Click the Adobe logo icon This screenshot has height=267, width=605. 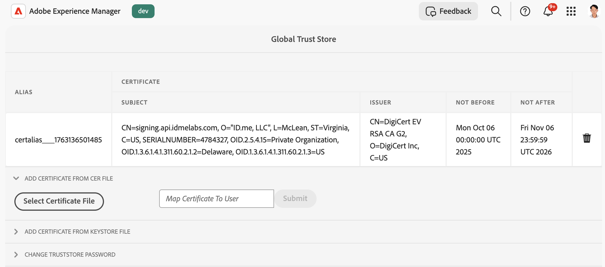18,11
